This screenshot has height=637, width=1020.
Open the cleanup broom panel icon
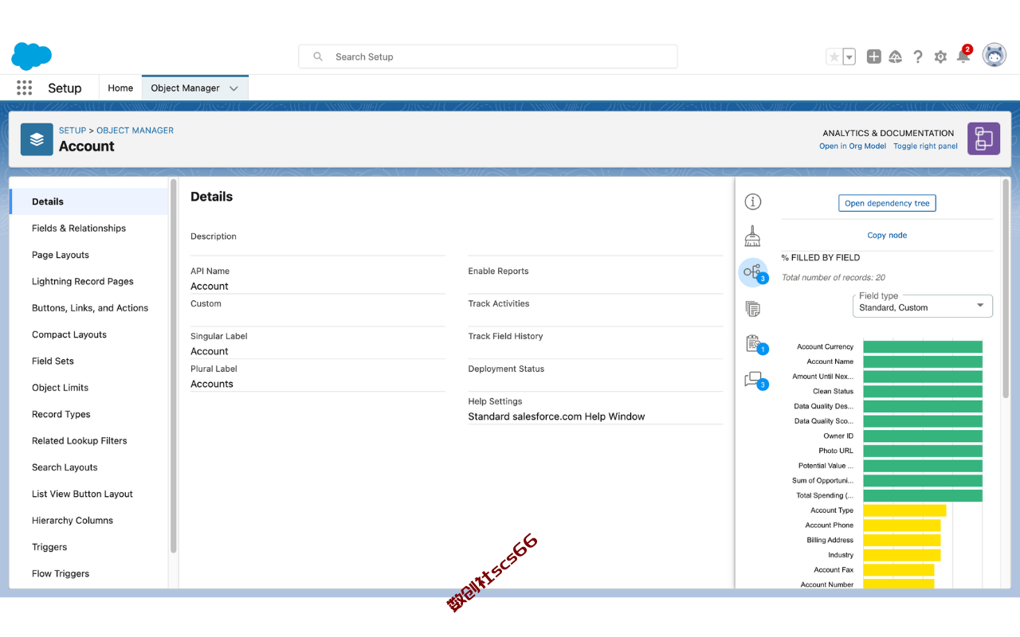click(752, 236)
